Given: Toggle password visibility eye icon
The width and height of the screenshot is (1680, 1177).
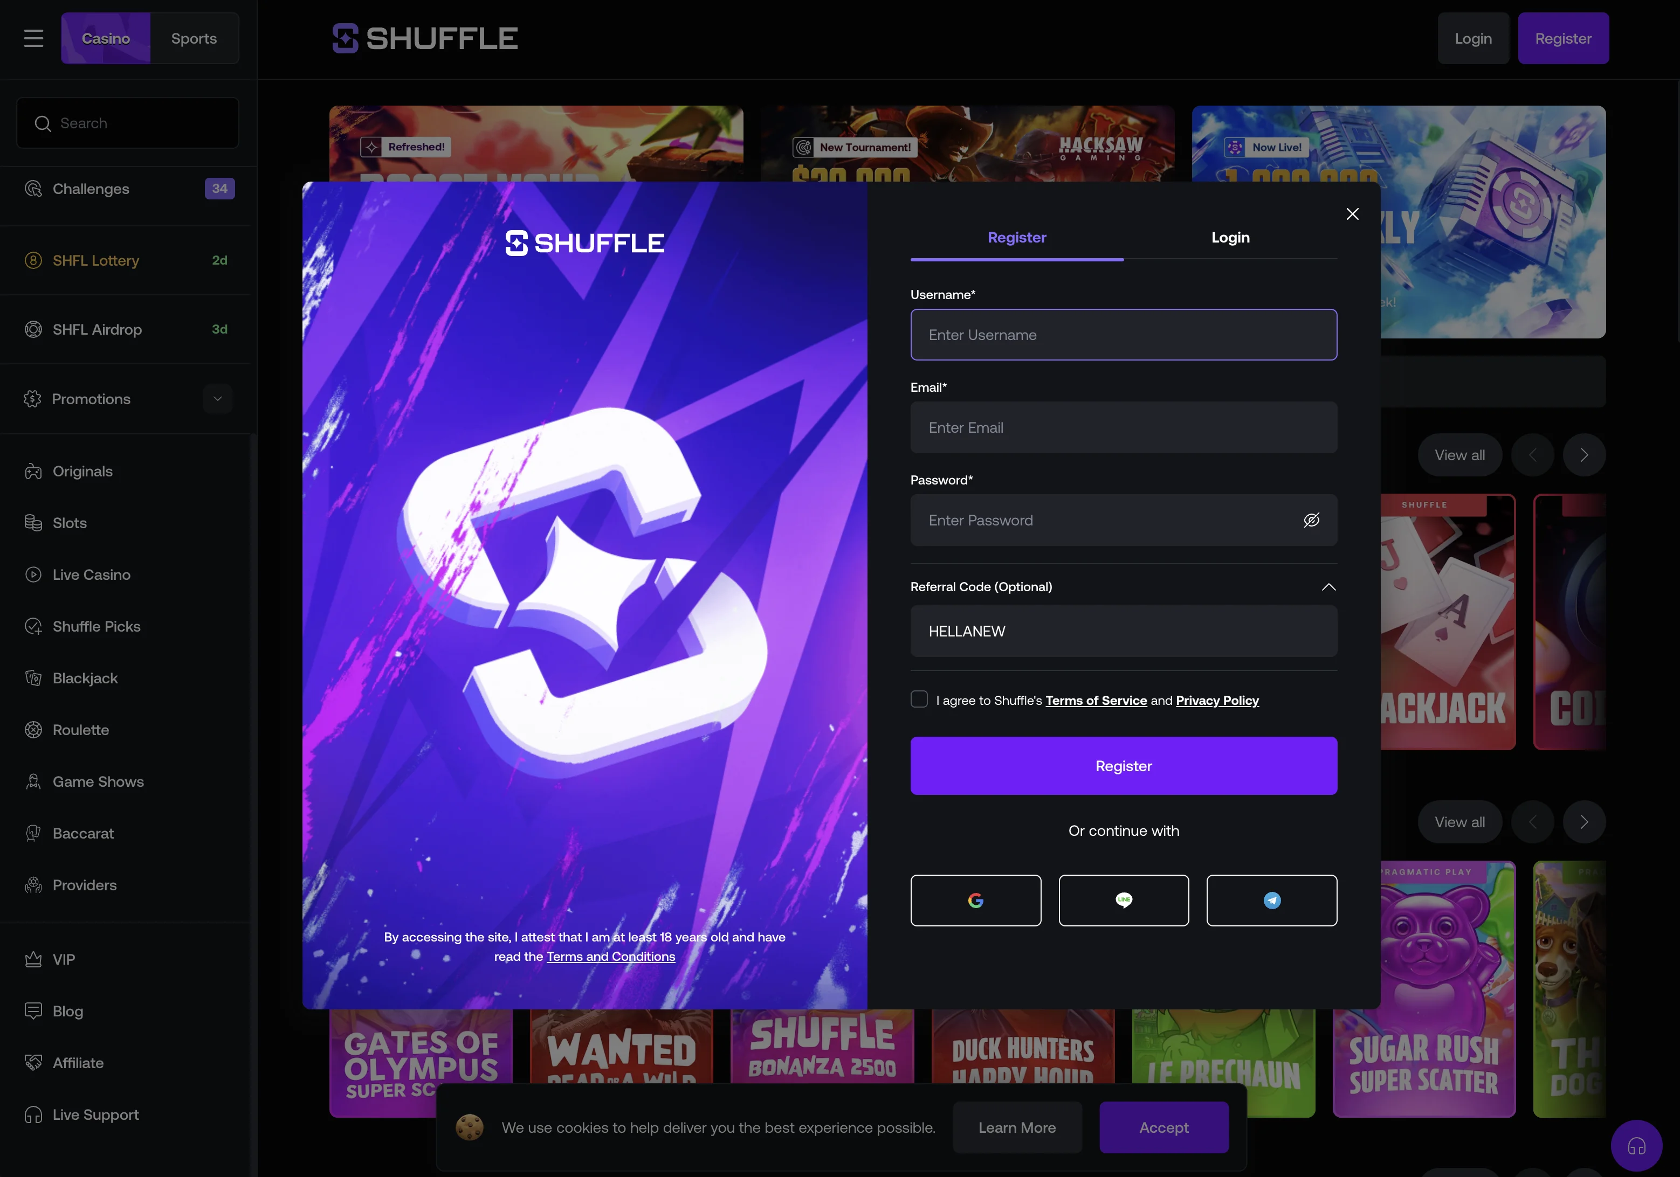Looking at the screenshot, I should coord(1311,520).
